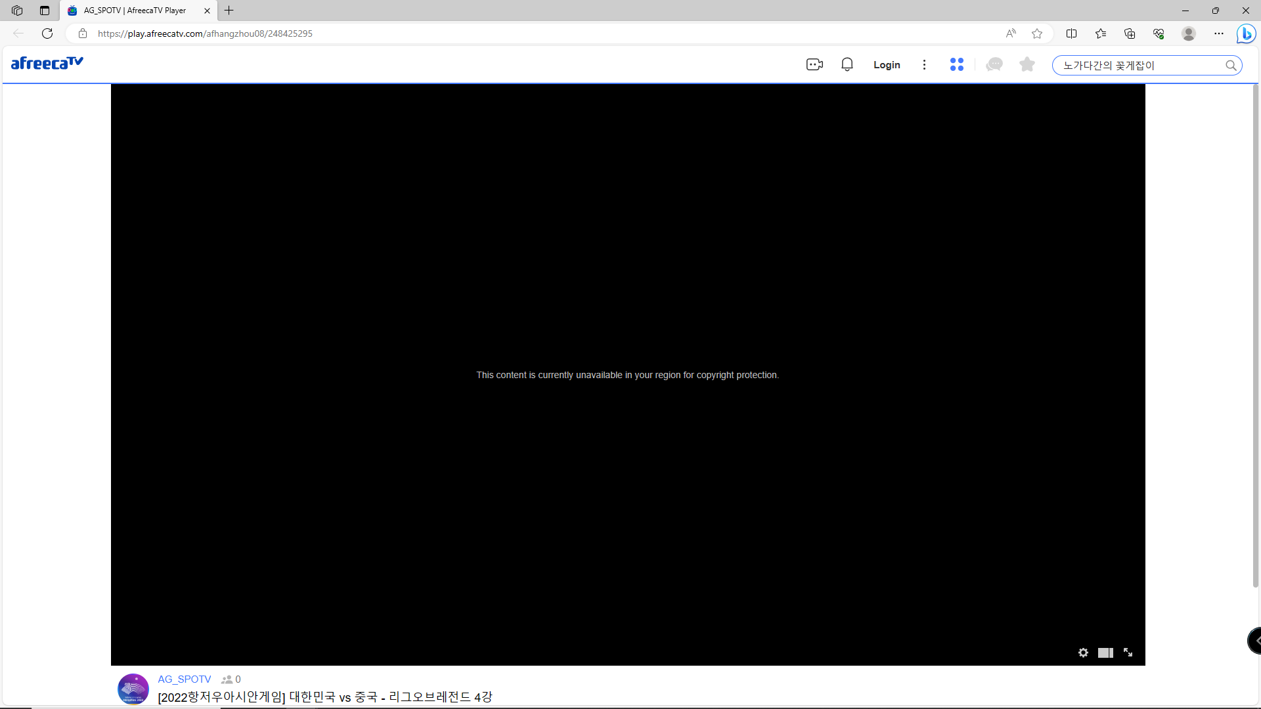Close the AG_SPOTV tab

tap(207, 11)
